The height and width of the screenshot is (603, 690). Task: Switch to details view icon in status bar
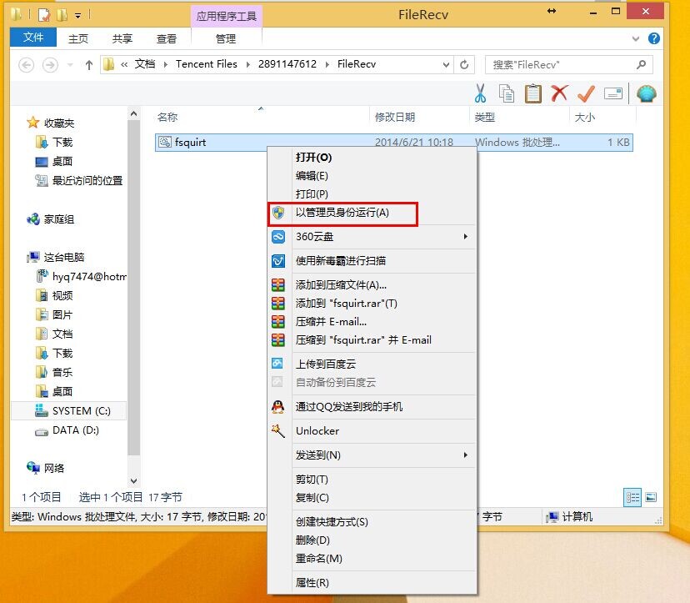pyautogui.click(x=632, y=497)
